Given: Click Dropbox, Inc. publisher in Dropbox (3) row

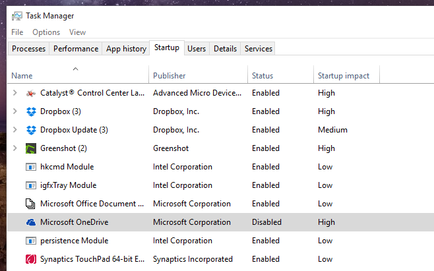Looking at the screenshot, I should click(176, 111).
